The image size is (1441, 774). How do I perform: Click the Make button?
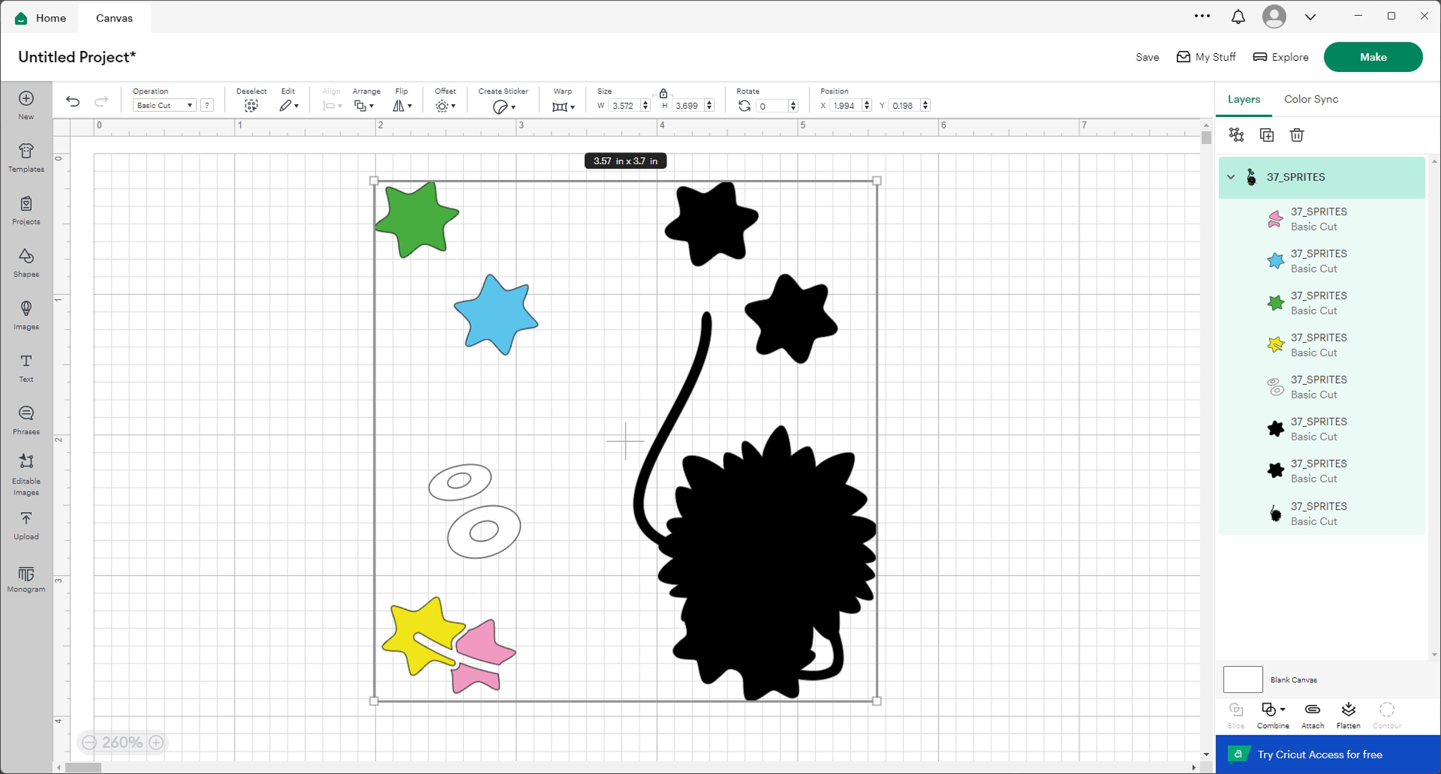[1374, 57]
